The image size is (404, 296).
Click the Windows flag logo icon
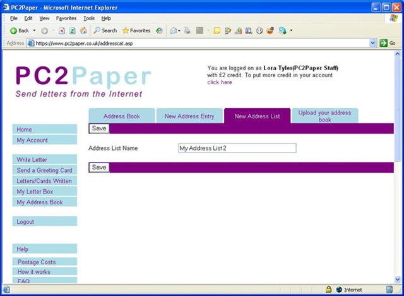pyautogui.click(x=393, y=18)
